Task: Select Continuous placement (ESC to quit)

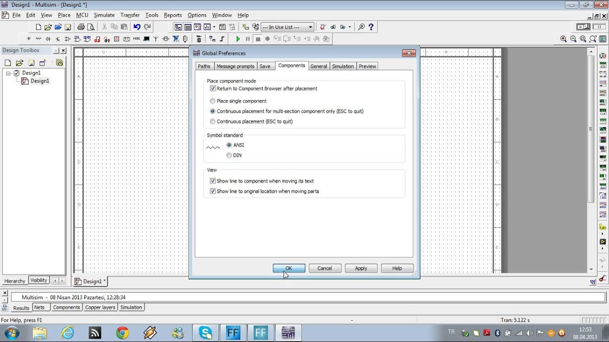Action: click(213, 121)
